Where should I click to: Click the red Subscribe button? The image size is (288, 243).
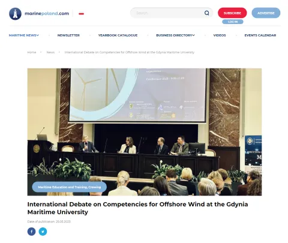tap(232, 13)
